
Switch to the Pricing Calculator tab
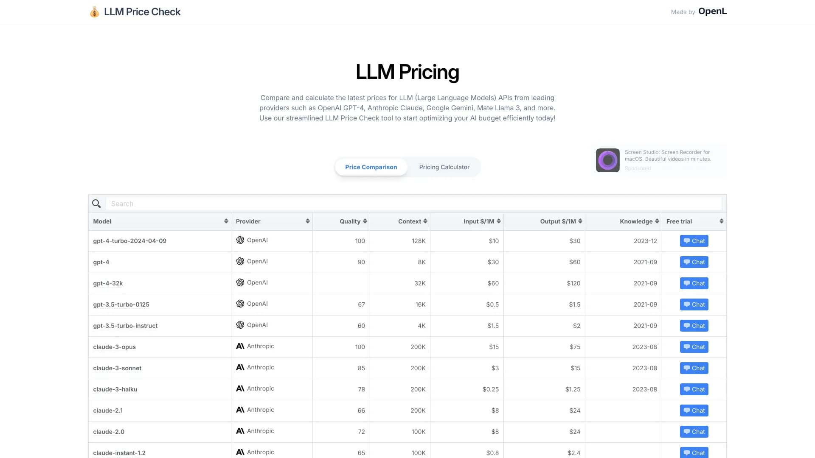coord(444,167)
